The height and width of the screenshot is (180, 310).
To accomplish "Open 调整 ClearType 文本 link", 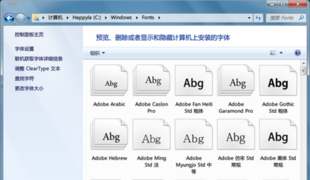I will tap(37, 69).
